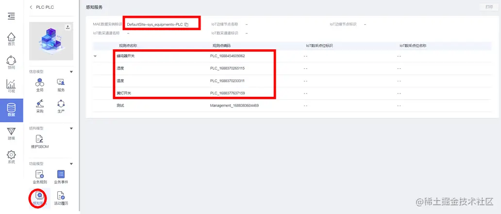Click the 打印 print button
The image size is (501, 214).
point(489,7)
